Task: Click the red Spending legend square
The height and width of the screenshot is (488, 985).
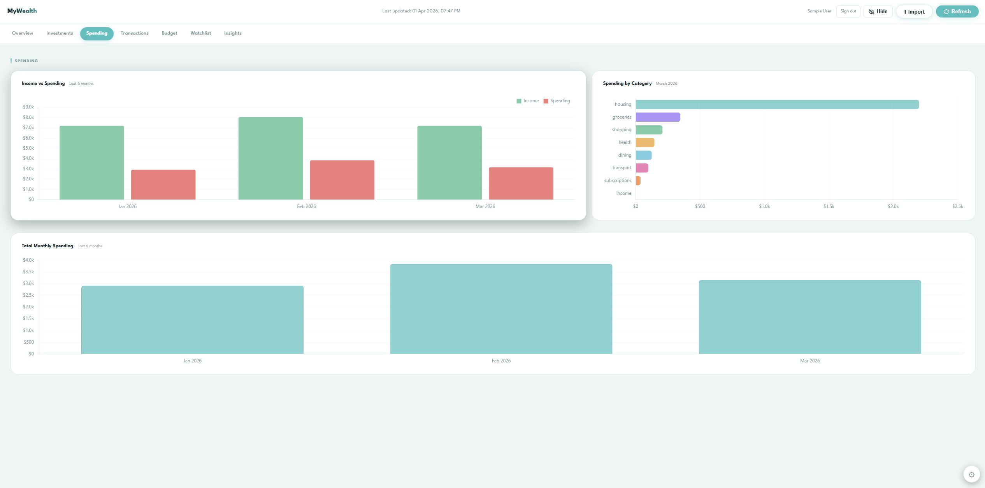Action: pos(546,100)
